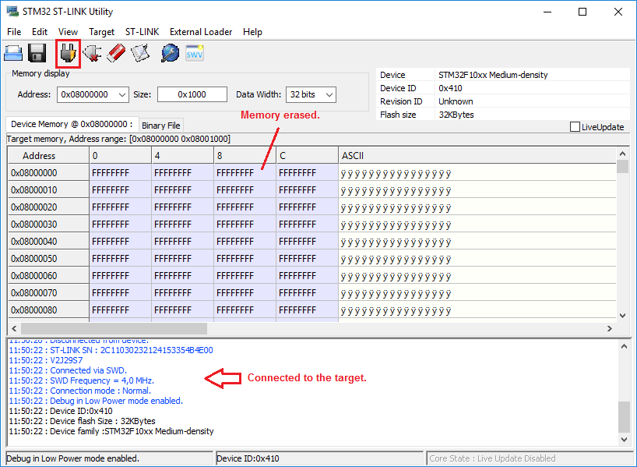Click the Save file floppy icon
Image resolution: width=637 pixels, height=467 pixels.
pos(37,53)
